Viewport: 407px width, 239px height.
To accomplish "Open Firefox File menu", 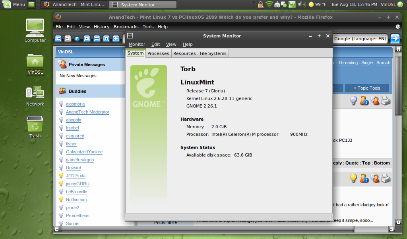I will point(59,27).
